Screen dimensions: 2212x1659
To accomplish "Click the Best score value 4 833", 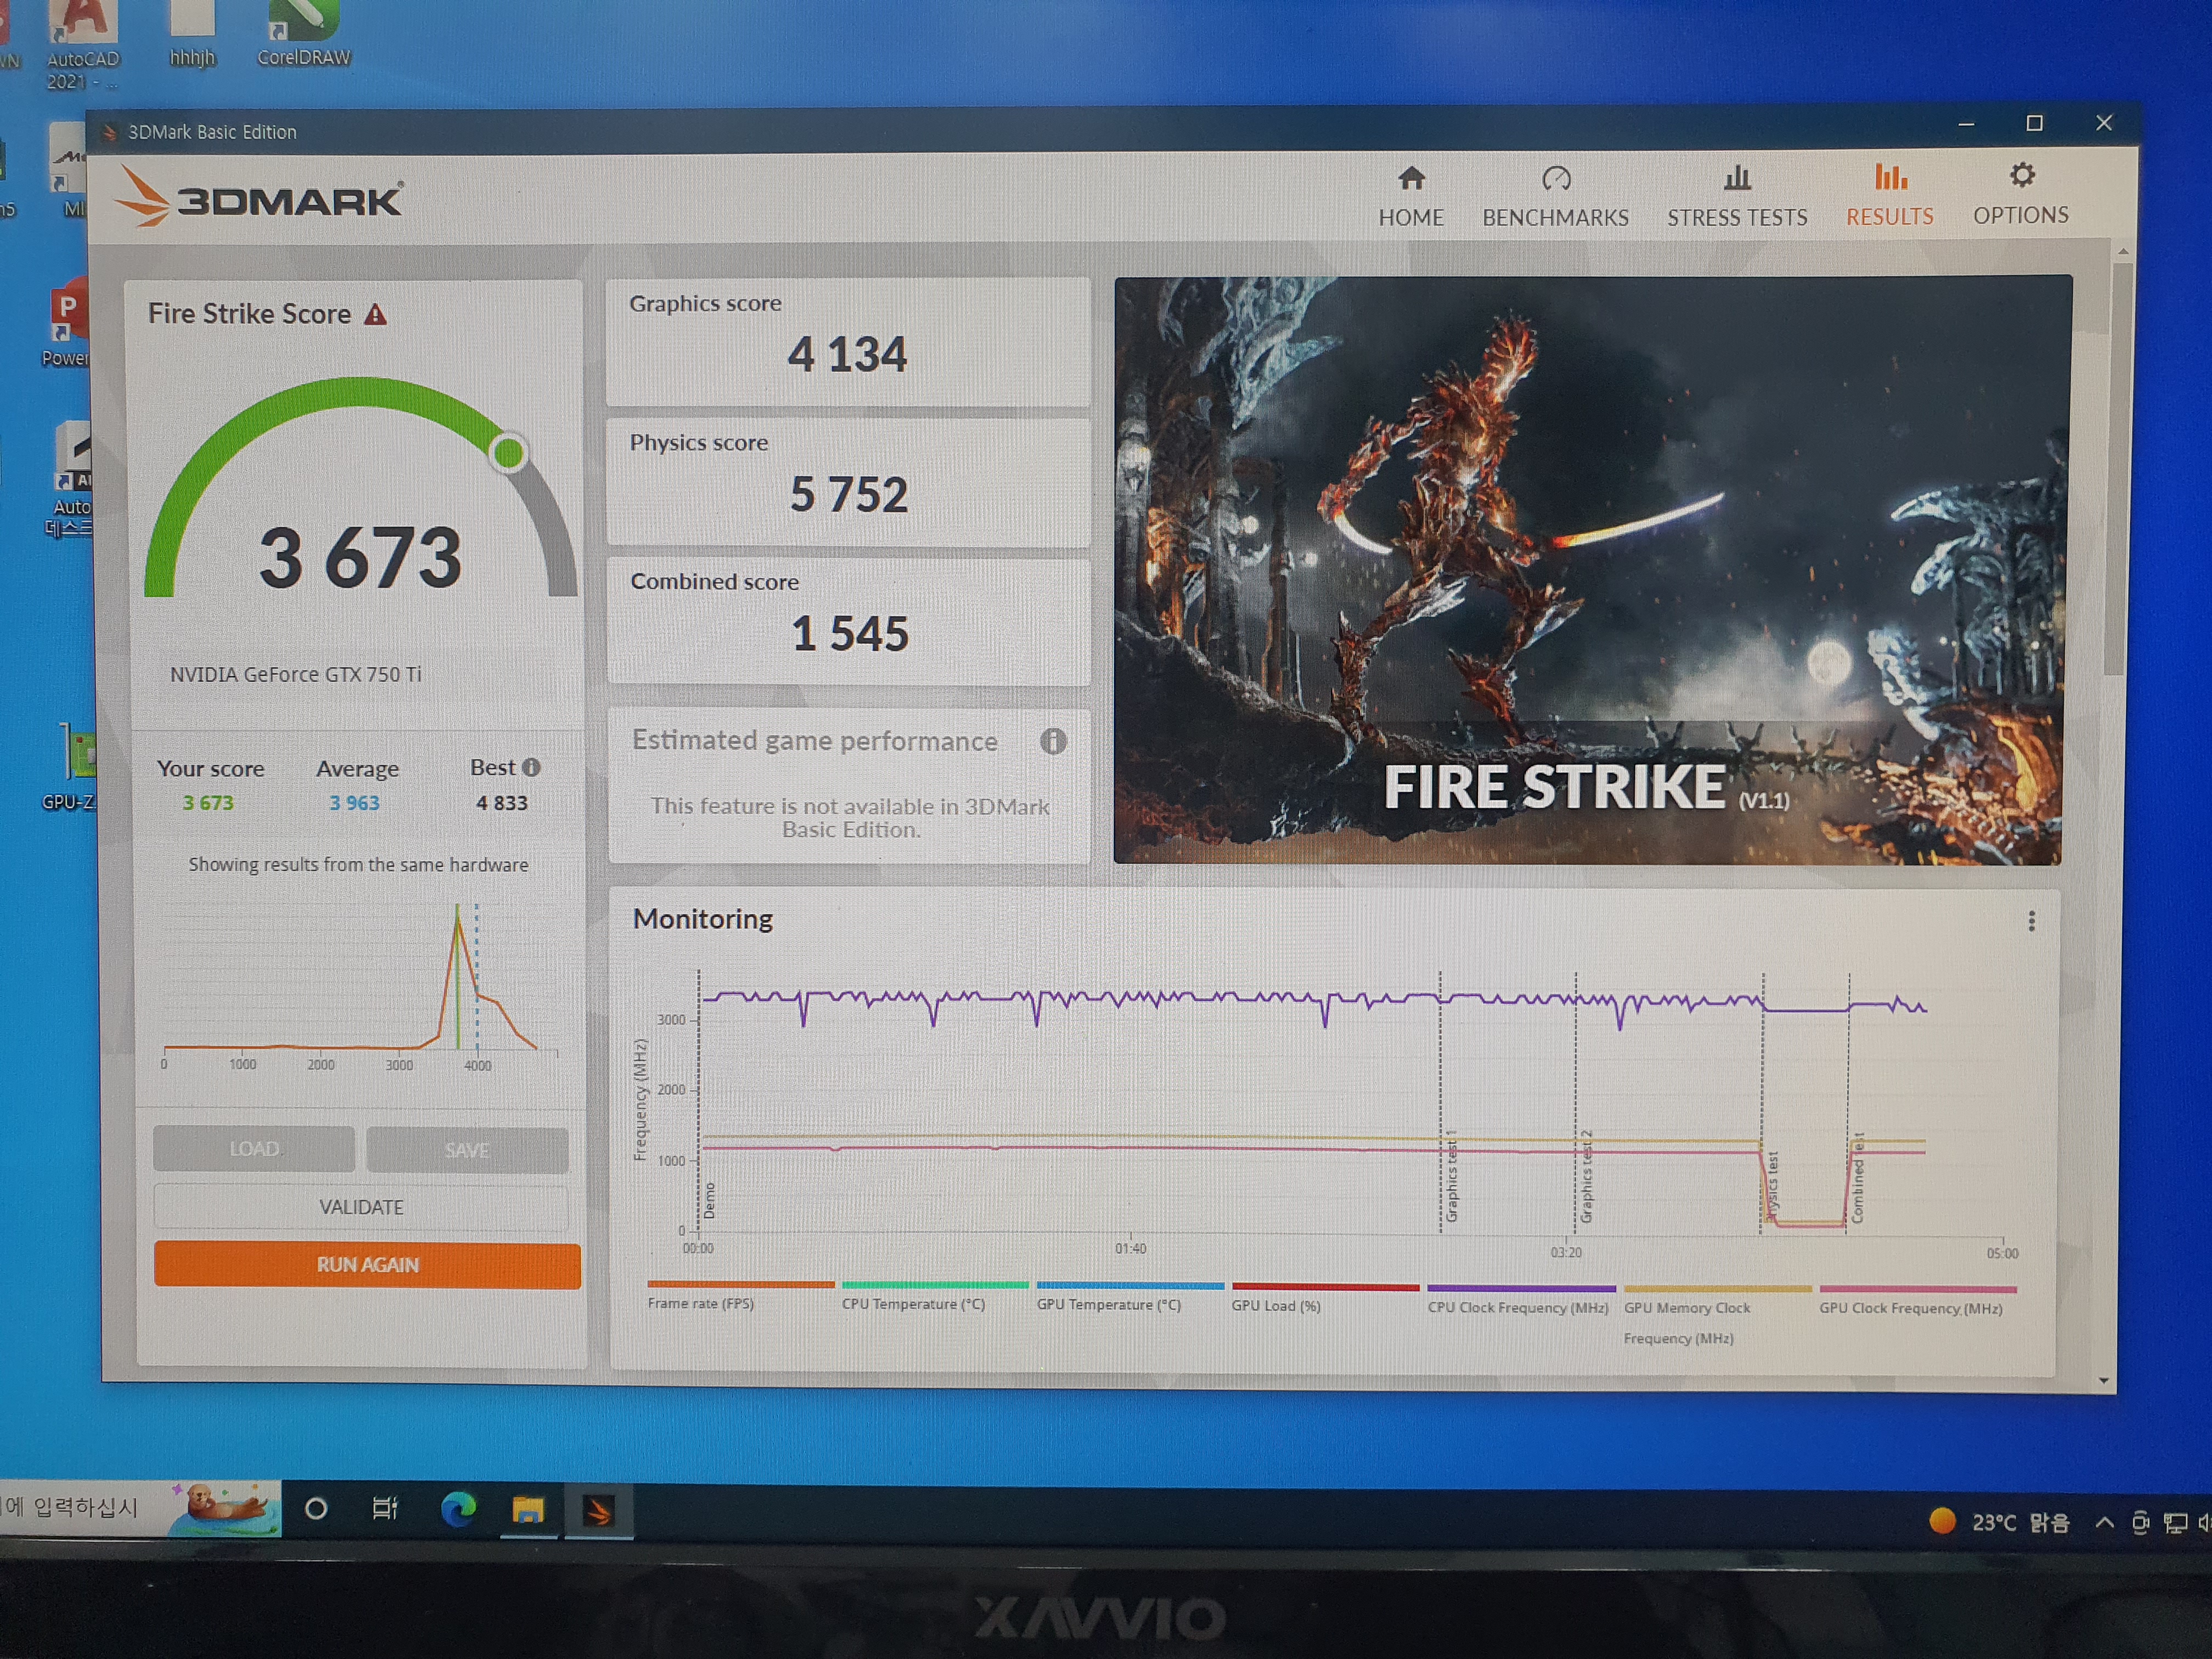I will [501, 803].
